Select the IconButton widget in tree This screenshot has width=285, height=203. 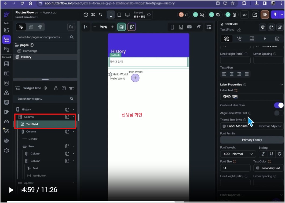(39, 176)
